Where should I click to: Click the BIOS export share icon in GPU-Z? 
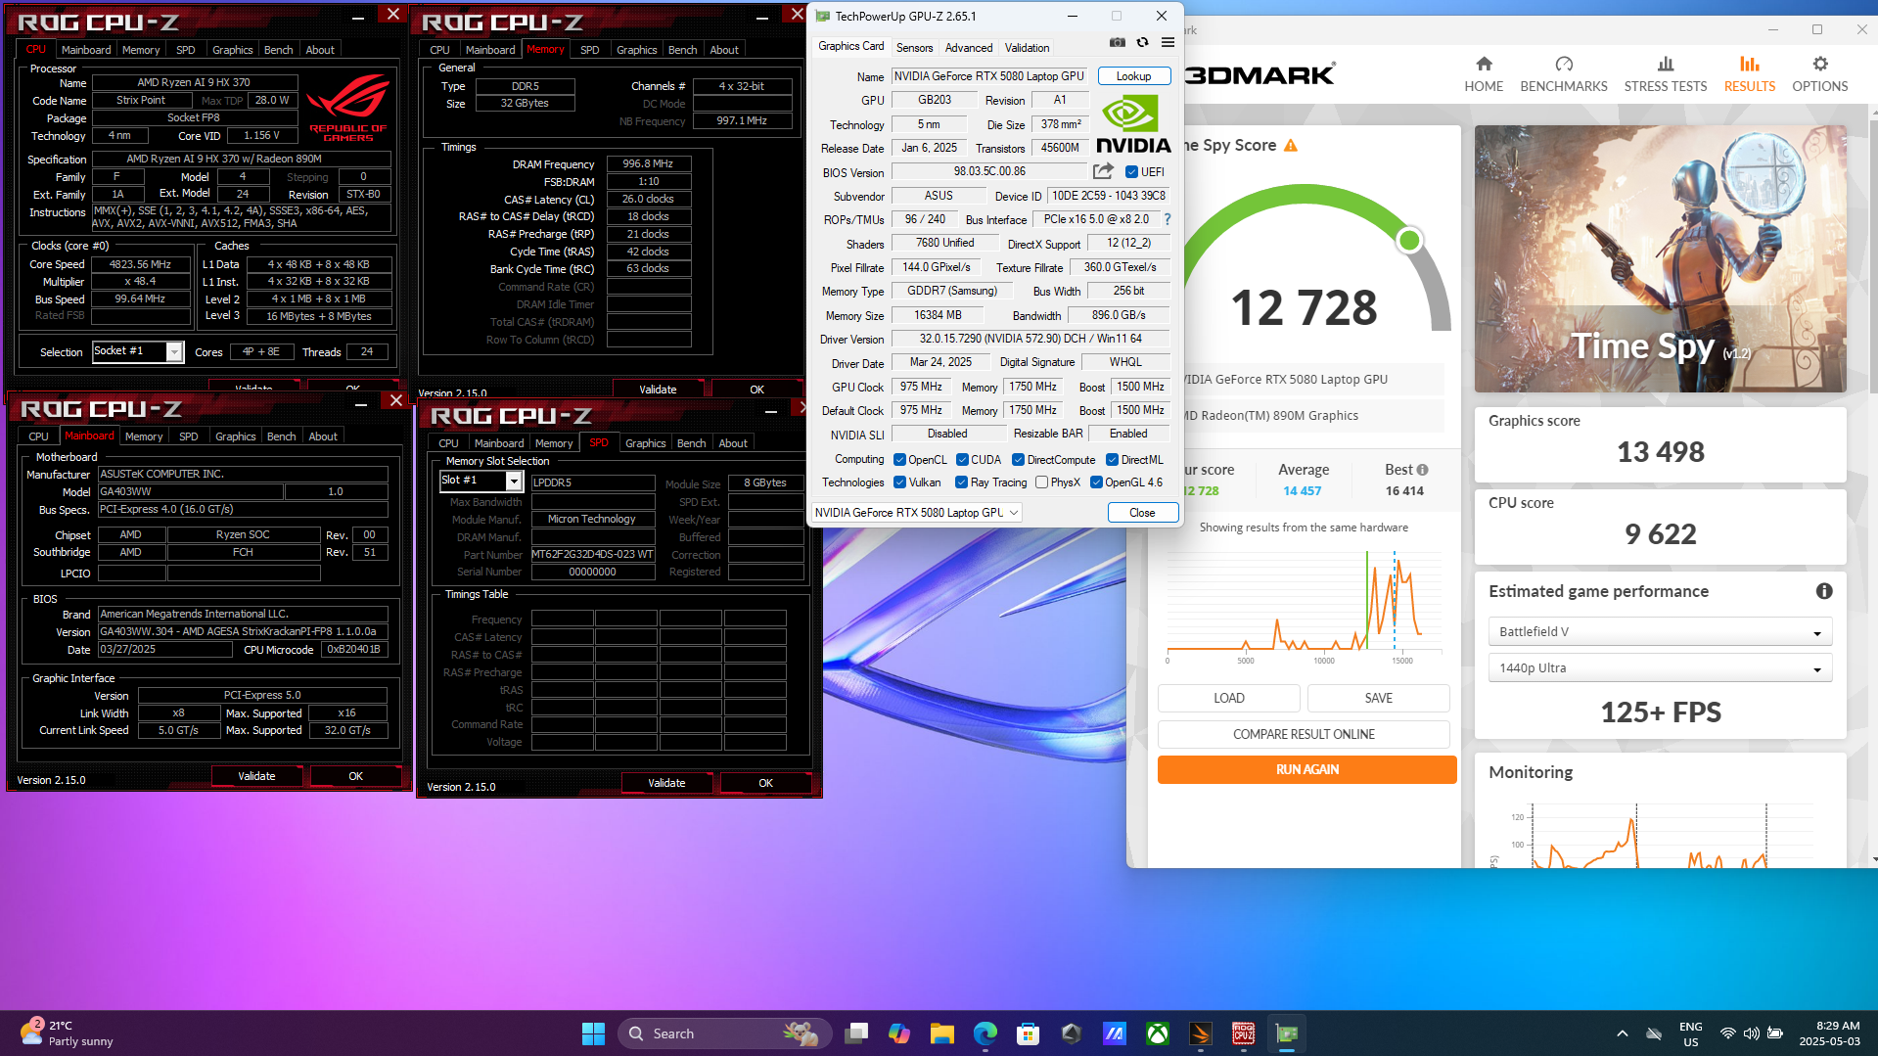1103,171
